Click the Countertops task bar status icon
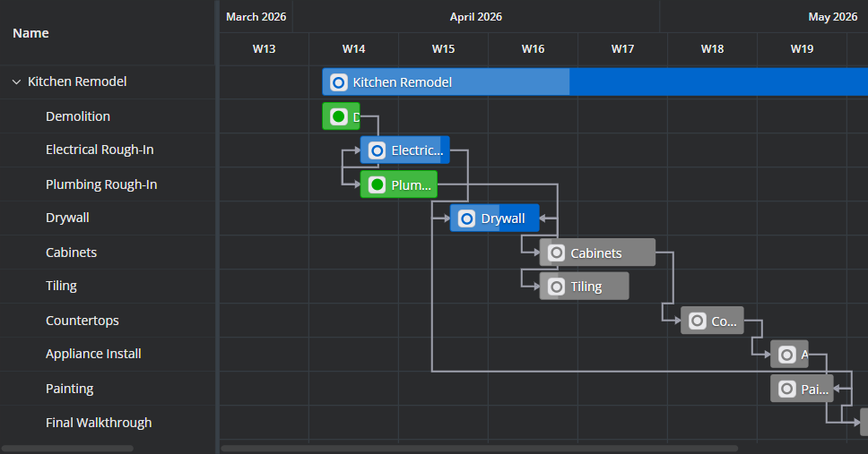 (x=698, y=321)
